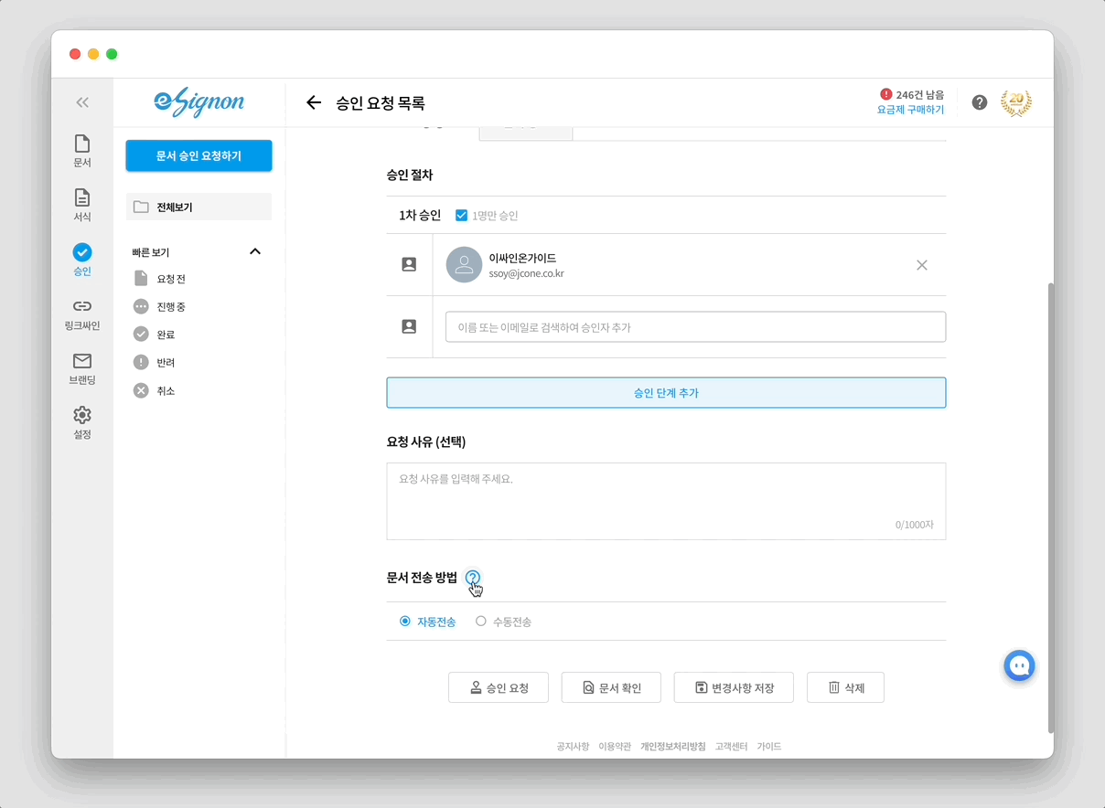1105x808 pixels.
Task: Focus the 요청 사유 text area
Action: (x=666, y=501)
